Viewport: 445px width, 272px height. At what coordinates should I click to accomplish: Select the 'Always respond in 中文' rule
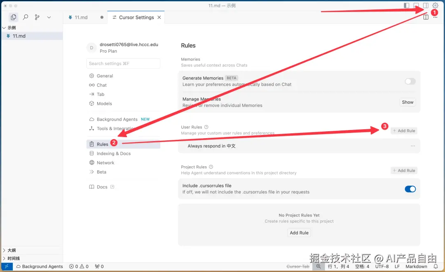tap(299, 146)
